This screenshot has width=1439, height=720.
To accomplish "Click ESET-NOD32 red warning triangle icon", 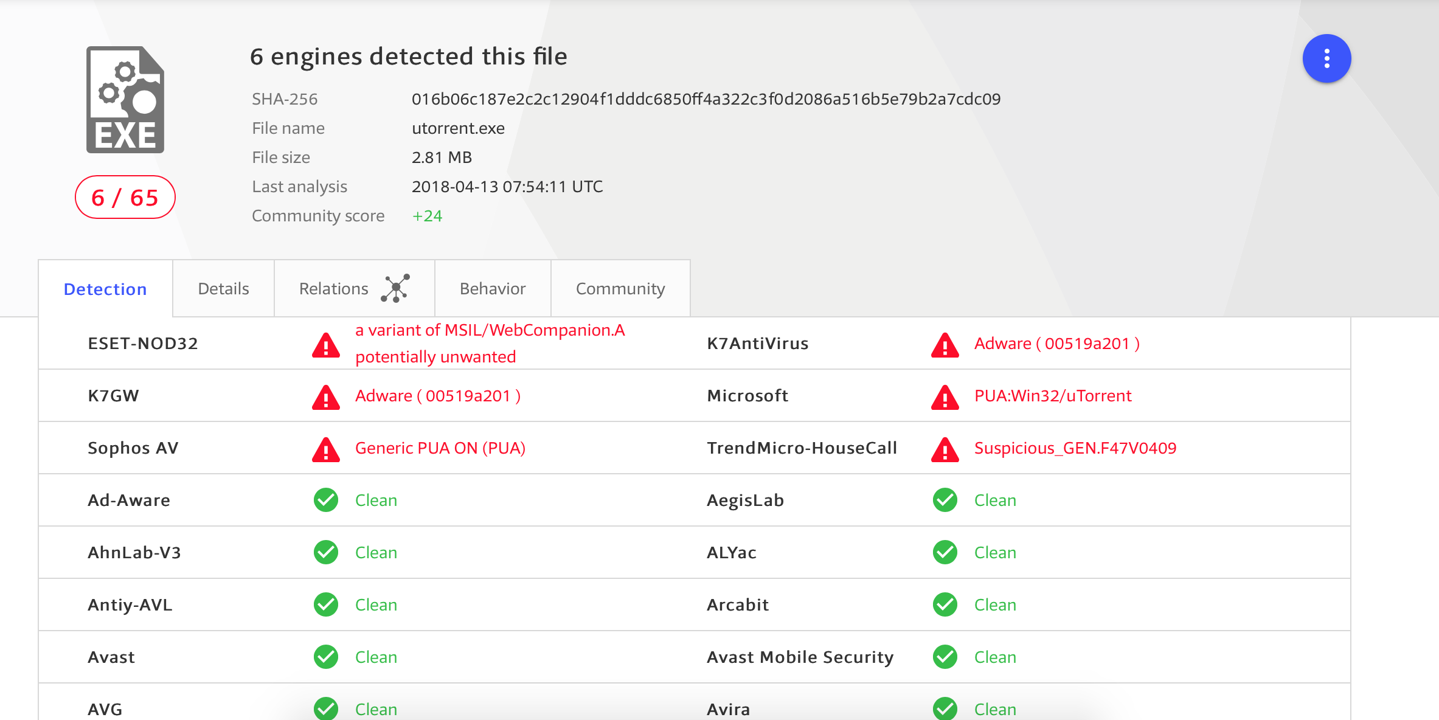I will 326,345.
